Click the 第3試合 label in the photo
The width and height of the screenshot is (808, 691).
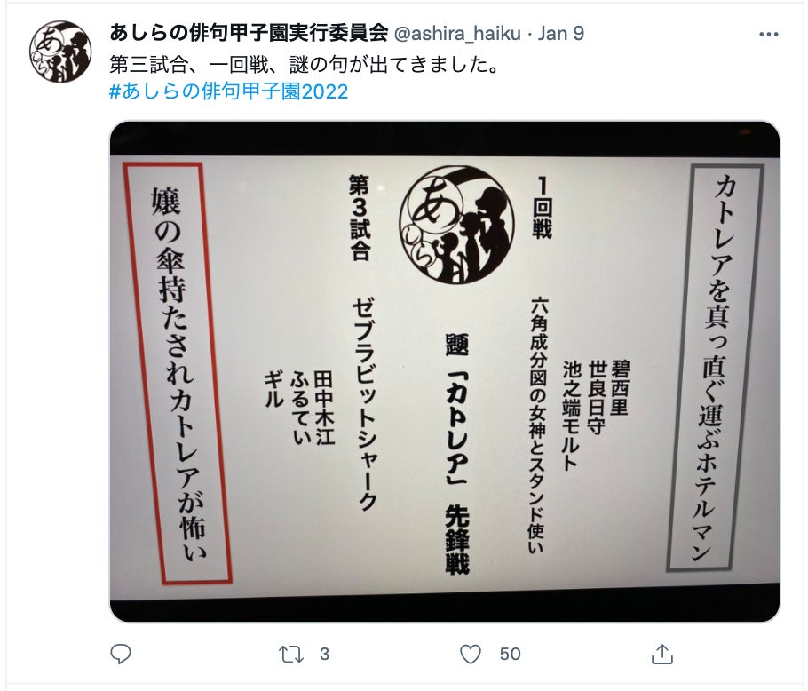coord(360,218)
